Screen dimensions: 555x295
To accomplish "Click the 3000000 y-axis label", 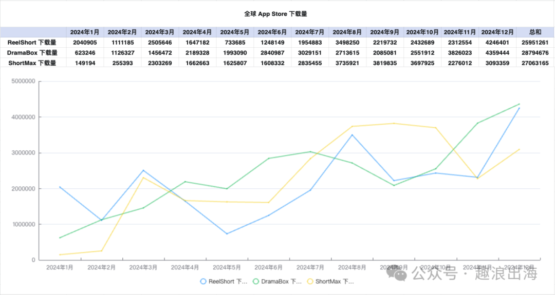I will [23, 153].
